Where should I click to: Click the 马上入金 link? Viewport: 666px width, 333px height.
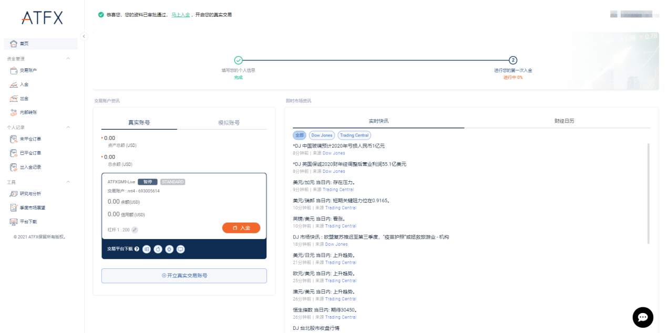tap(180, 15)
